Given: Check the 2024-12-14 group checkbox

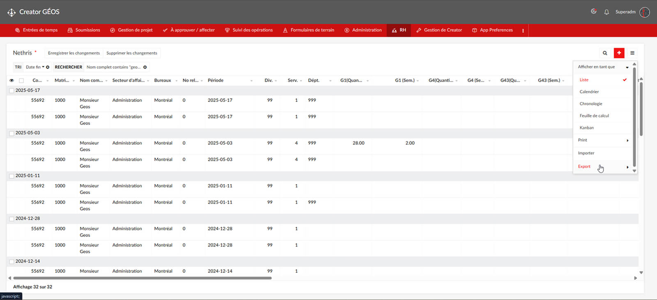Looking at the screenshot, I should 11,261.
